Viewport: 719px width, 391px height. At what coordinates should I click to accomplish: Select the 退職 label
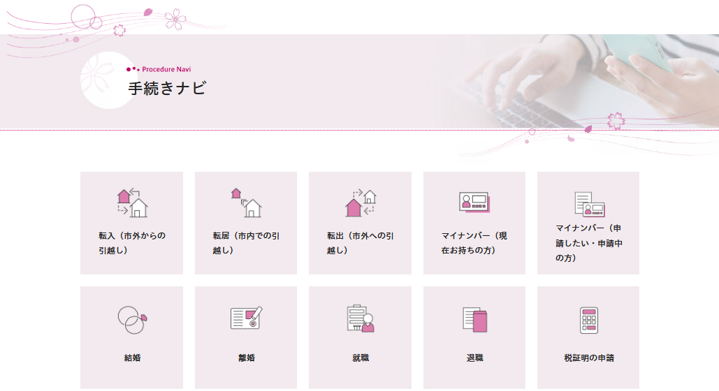(474, 357)
